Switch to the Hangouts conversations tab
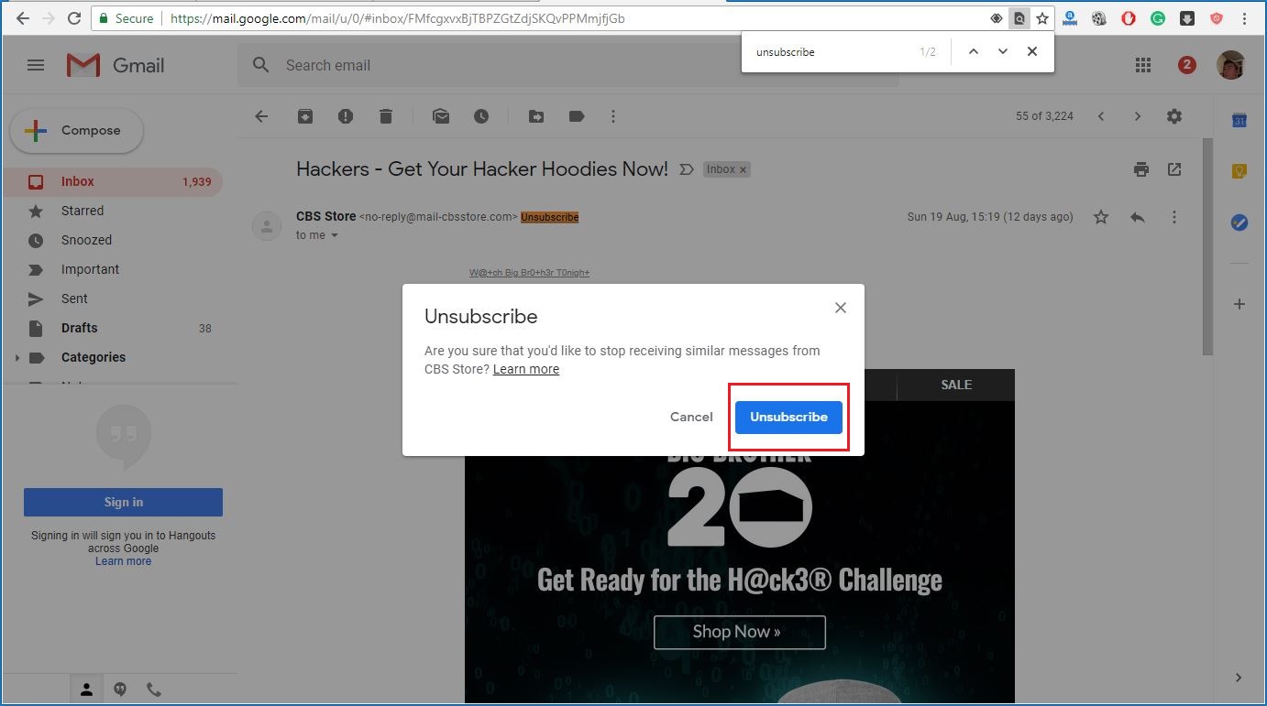The image size is (1267, 706). pos(120,690)
